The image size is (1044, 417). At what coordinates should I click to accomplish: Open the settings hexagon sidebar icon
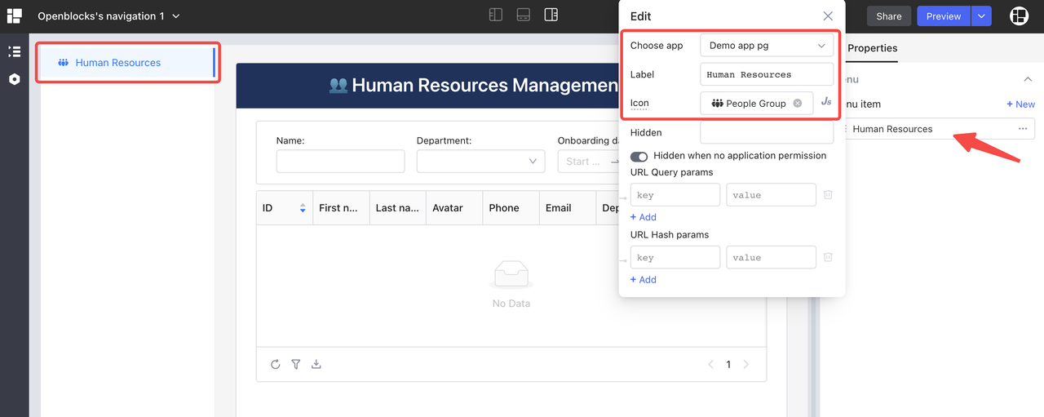(x=14, y=79)
